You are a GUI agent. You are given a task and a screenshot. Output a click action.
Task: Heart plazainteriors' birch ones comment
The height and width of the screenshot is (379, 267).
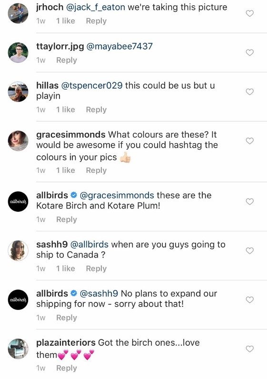click(249, 349)
